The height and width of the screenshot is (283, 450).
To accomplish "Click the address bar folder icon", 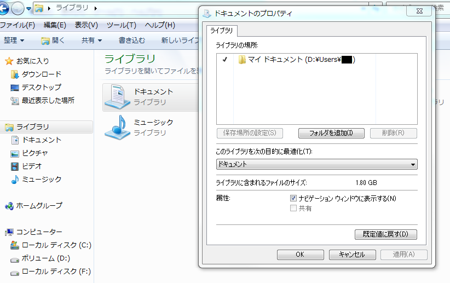I will coord(39,8).
